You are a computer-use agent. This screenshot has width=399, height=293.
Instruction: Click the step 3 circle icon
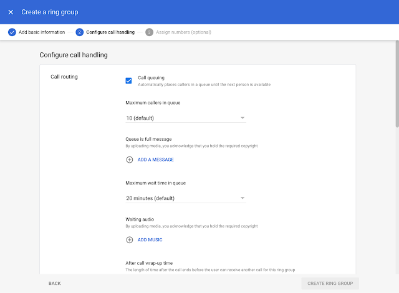(x=149, y=32)
